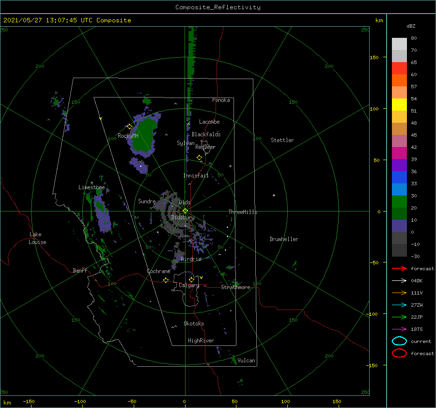Click the HighRiver town label

201,341
